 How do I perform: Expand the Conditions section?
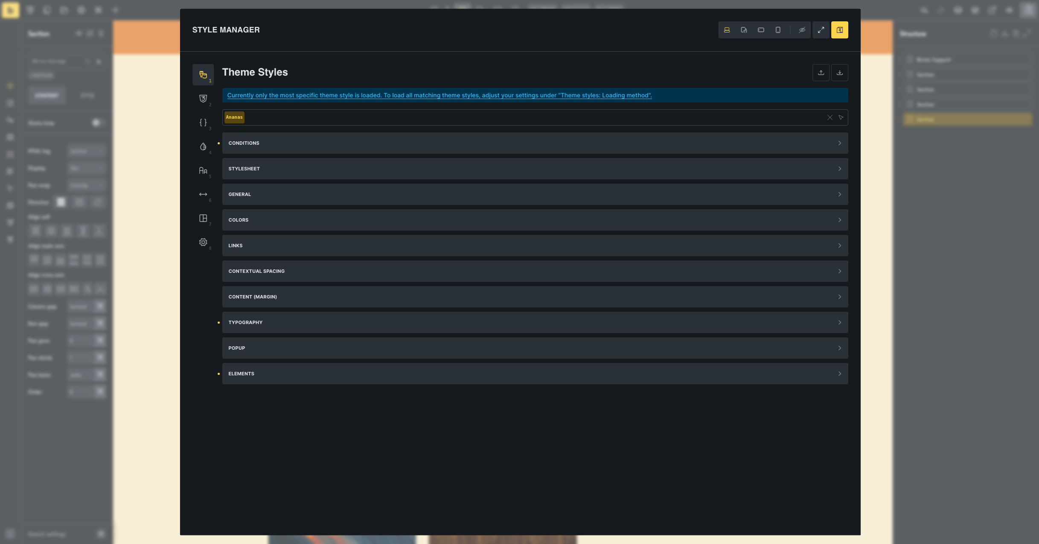pyautogui.click(x=535, y=143)
